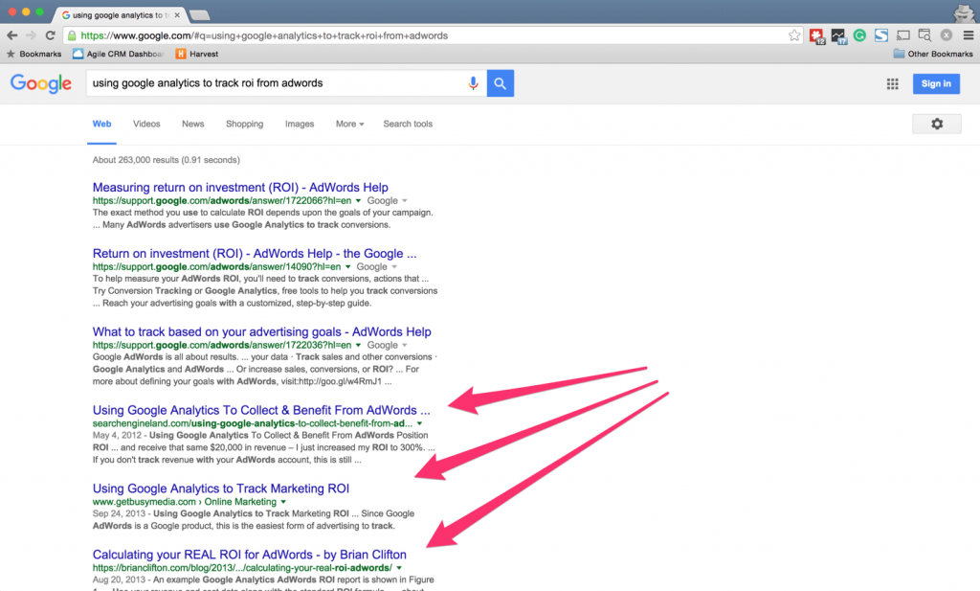Image resolution: width=980 pixels, height=591 pixels.
Task: Open the green arrow after adwords/answer/1722036 URL
Action: click(x=358, y=345)
